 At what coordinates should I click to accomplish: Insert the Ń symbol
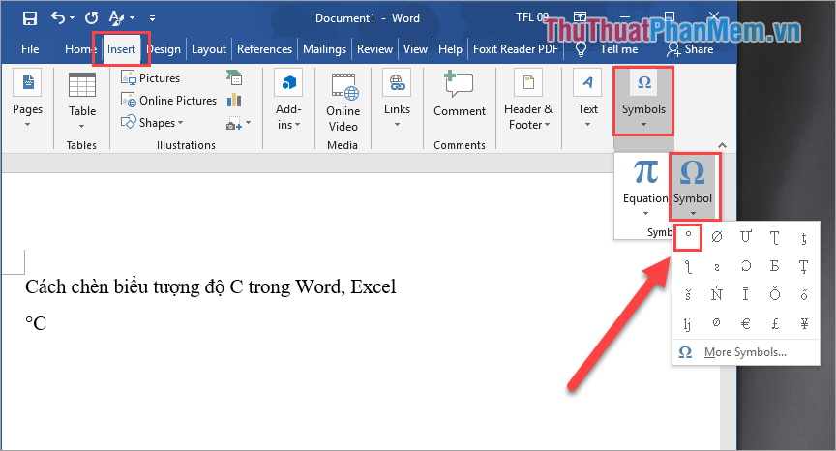click(717, 294)
